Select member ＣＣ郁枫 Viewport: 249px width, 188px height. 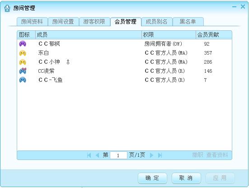point(49,44)
